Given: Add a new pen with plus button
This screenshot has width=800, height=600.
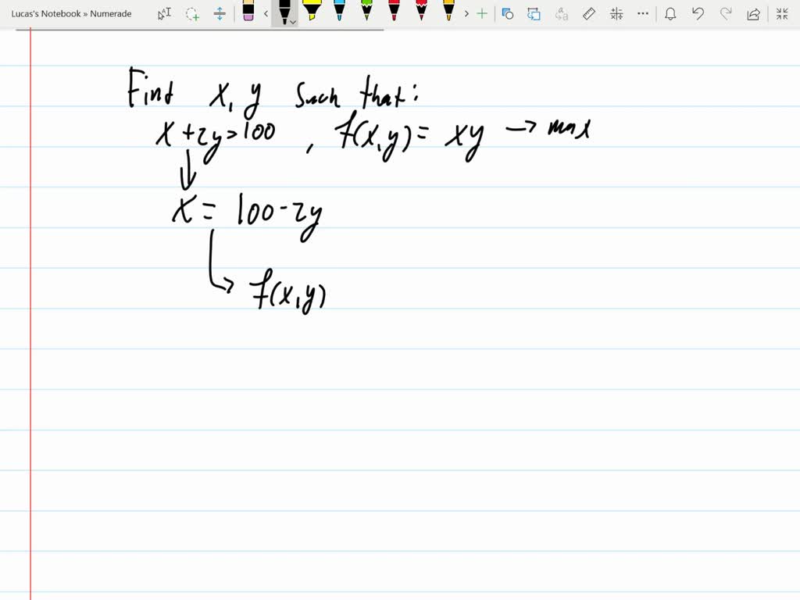Looking at the screenshot, I should point(481,13).
